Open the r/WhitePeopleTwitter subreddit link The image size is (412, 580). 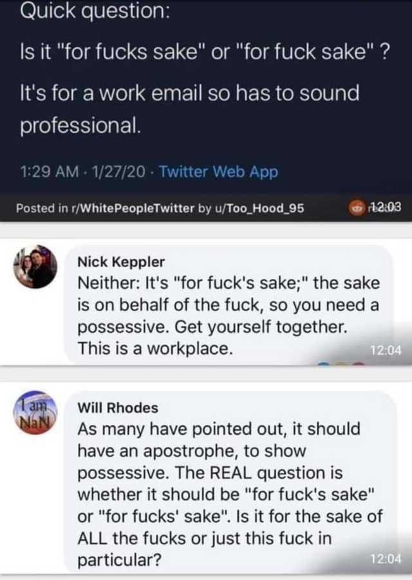coord(133,209)
